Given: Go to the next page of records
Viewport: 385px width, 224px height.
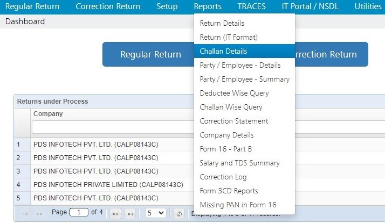Looking at the screenshot, I should [115, 213].
